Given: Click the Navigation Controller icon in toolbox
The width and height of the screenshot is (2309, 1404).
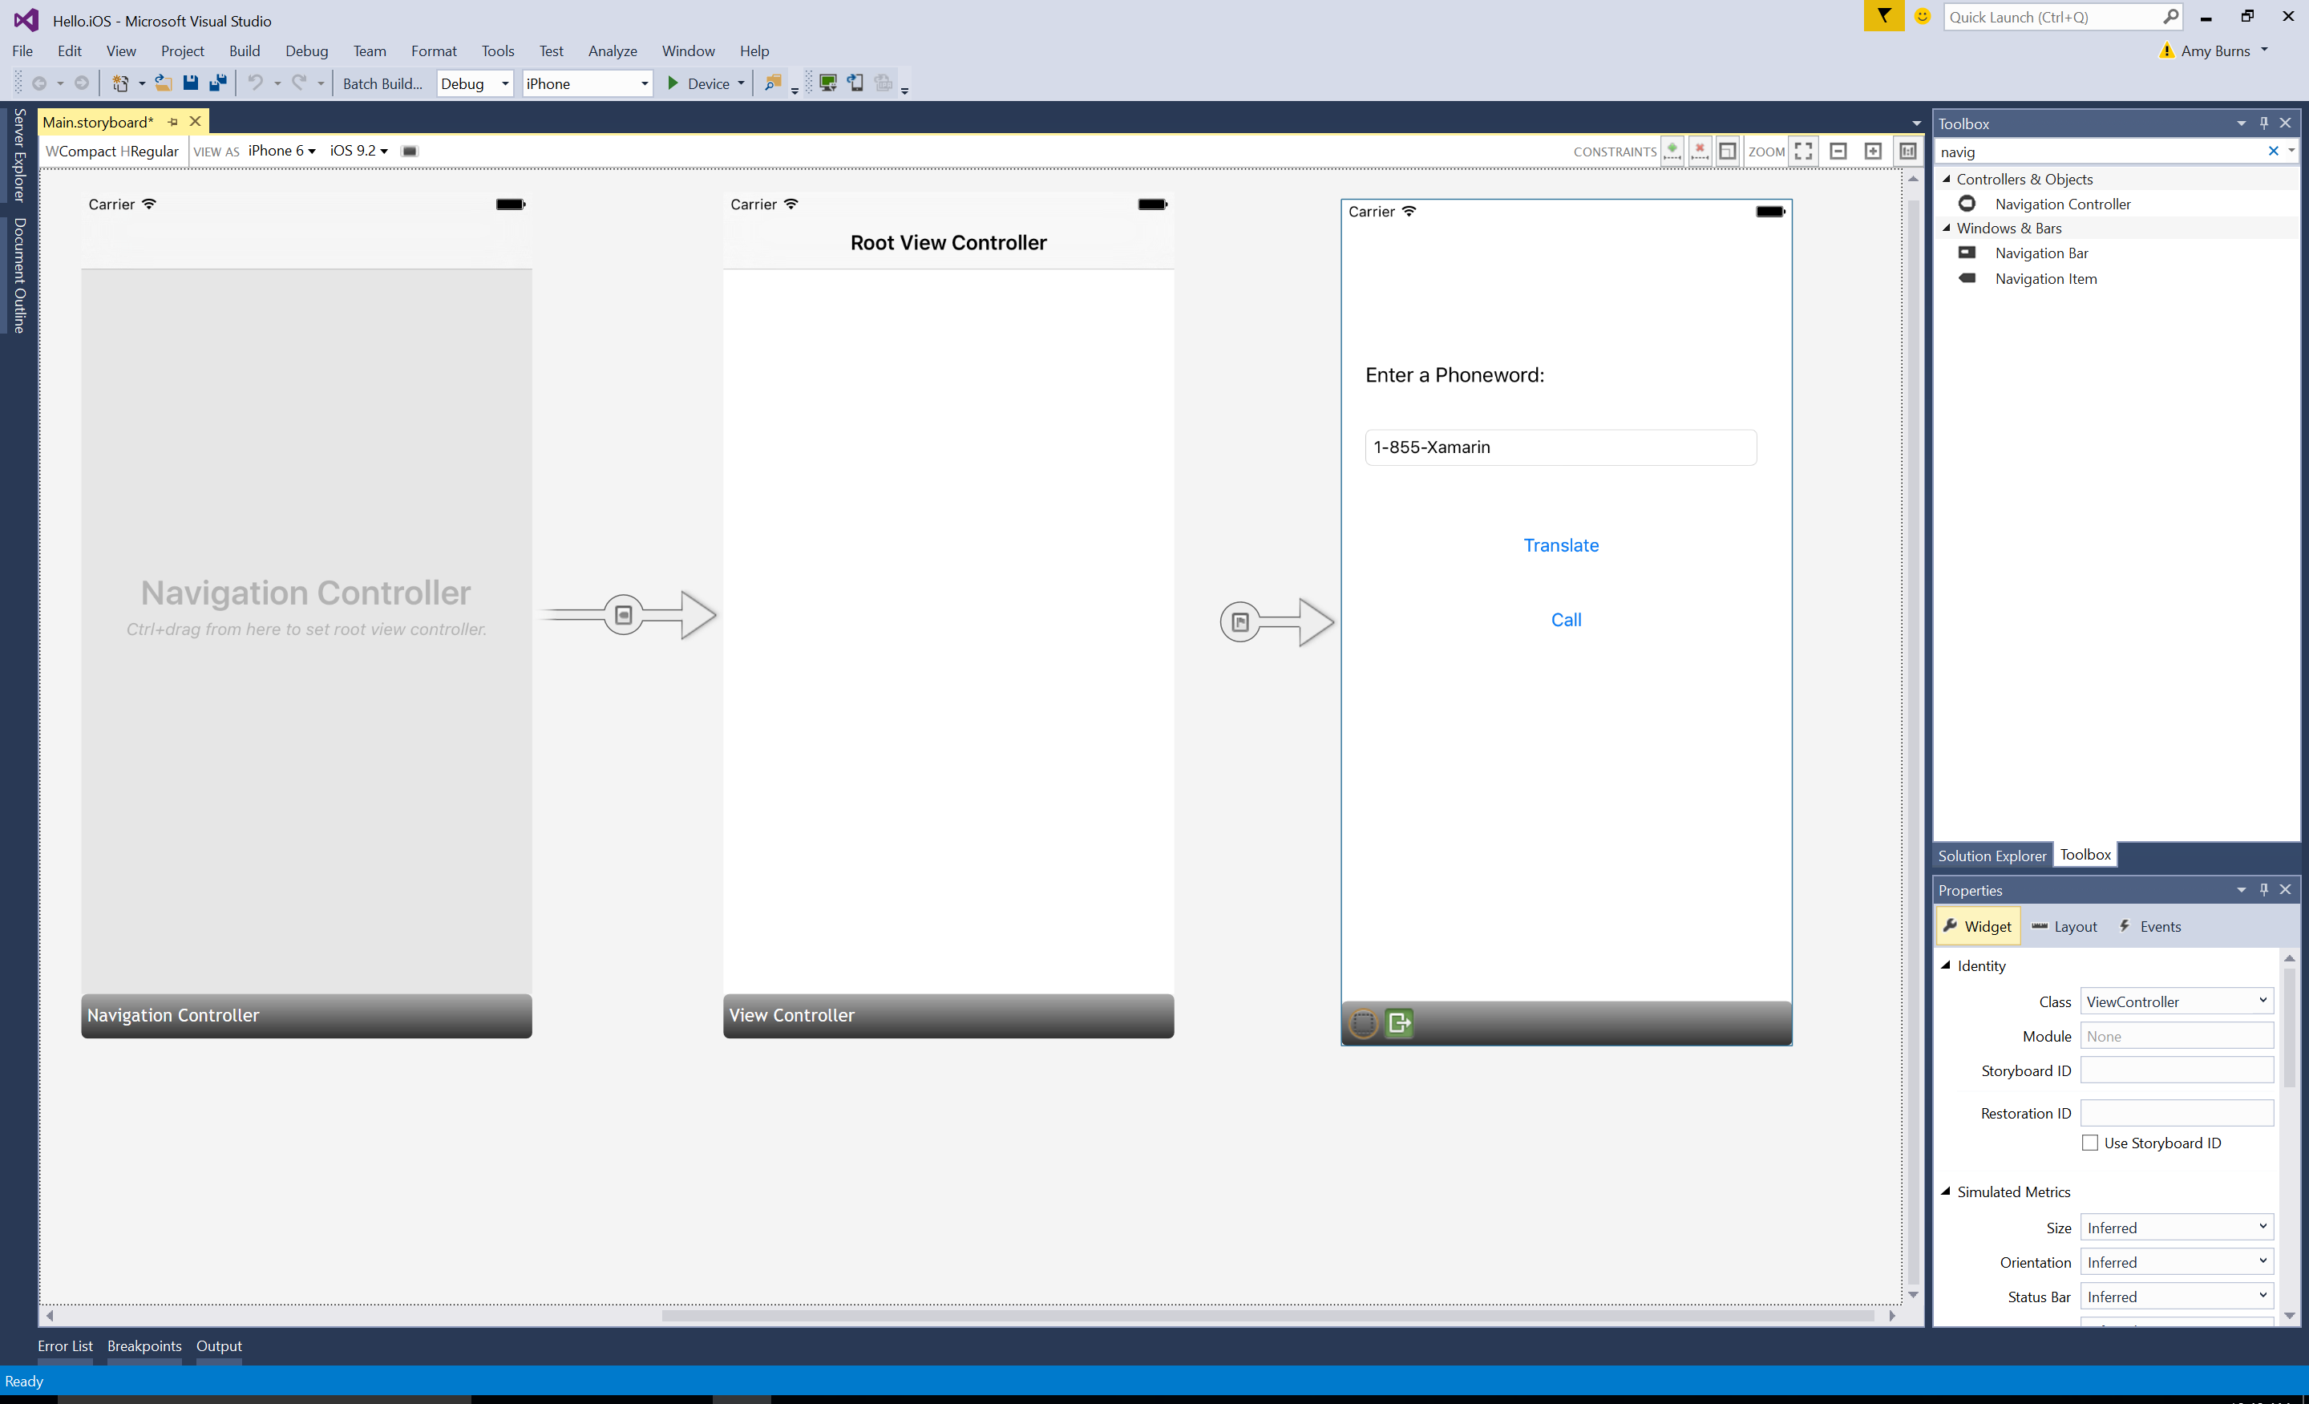Looking at the screenshot, I should [1966, 203].
